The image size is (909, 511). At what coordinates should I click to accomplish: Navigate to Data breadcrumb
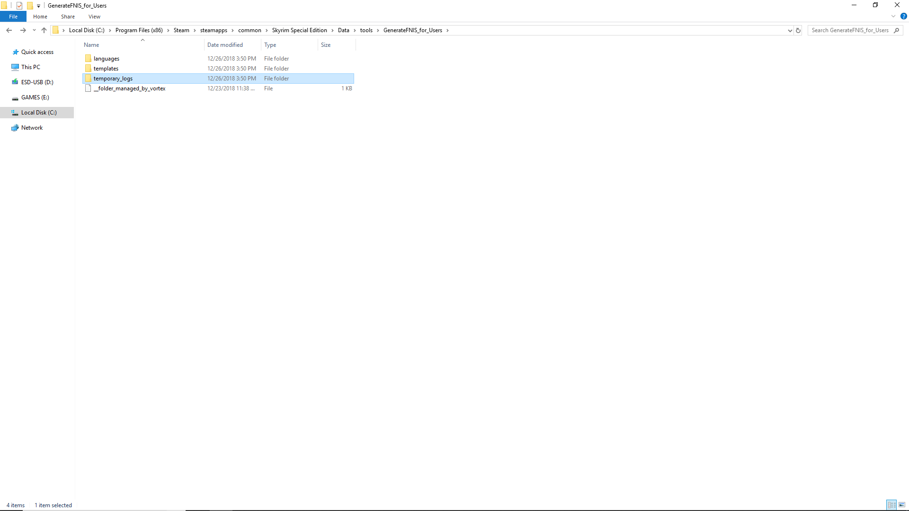[x=343, y=30]
